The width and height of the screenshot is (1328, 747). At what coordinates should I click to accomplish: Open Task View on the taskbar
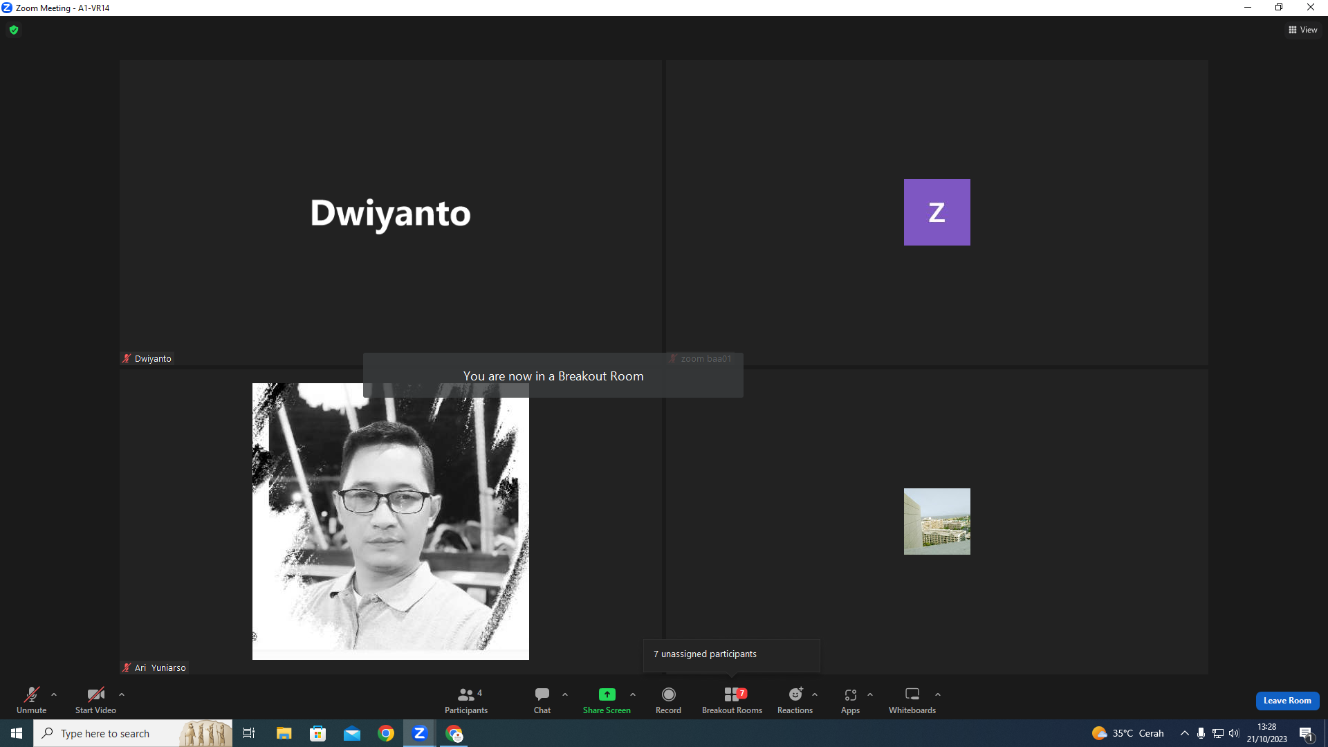249,733
